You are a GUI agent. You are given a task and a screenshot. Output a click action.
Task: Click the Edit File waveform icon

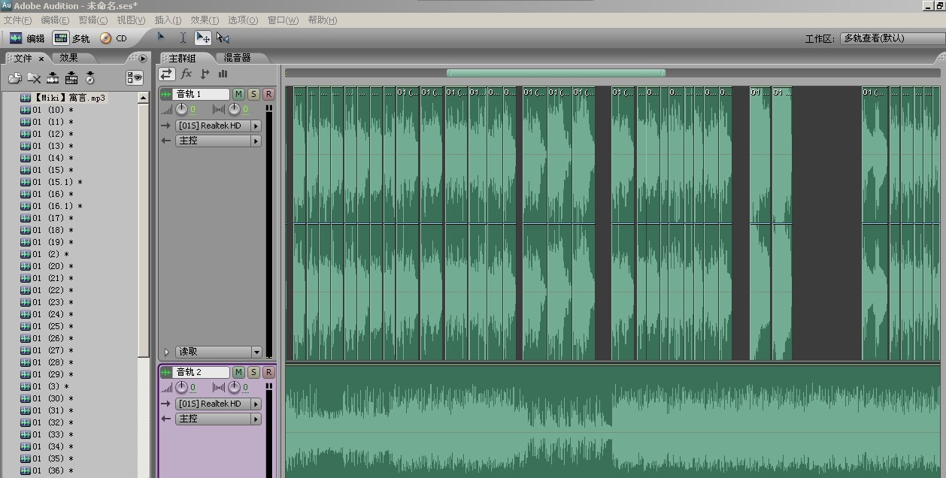[53, 77]
